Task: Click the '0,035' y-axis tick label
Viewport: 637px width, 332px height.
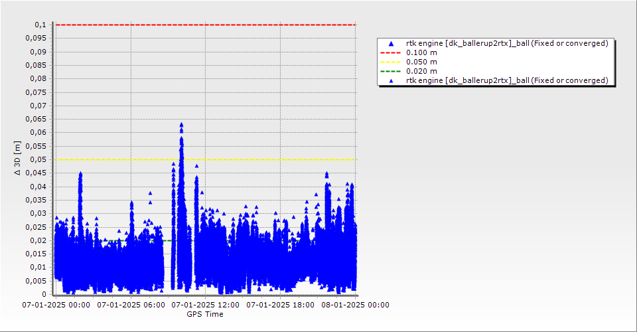Action: point(36,200)
